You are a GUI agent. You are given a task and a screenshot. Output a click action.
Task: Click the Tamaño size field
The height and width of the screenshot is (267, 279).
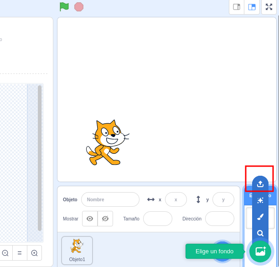(x=158, y=219)
